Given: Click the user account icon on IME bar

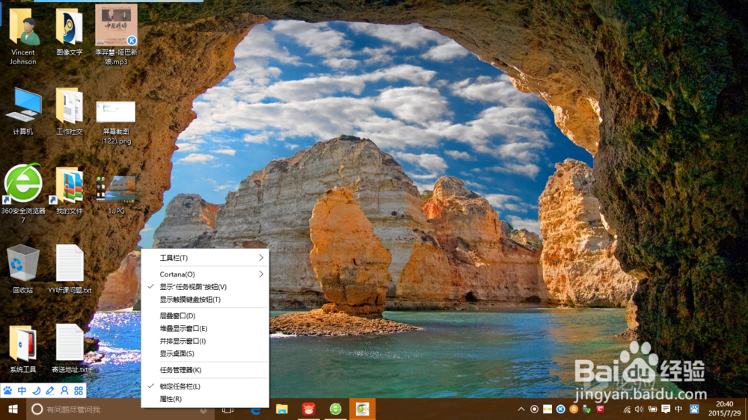Looking at the screenshot, I should coord(64,391).
